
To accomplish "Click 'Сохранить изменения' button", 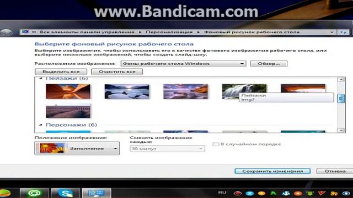I will tap(272, 171).
